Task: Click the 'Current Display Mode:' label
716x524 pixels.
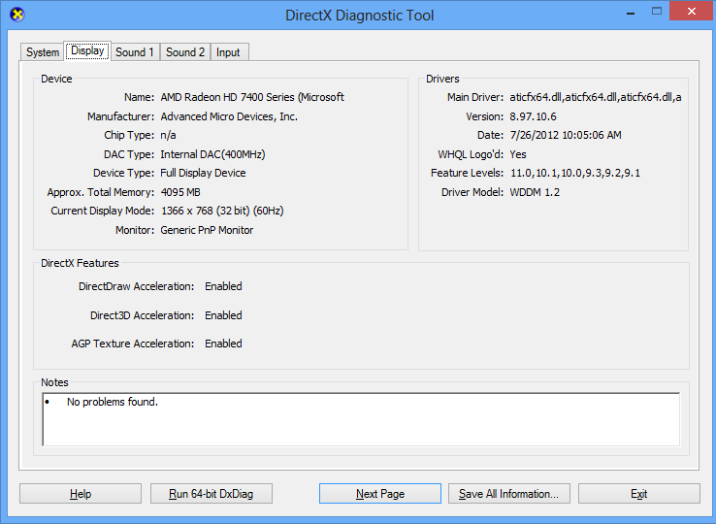Action: click(102, 212)
